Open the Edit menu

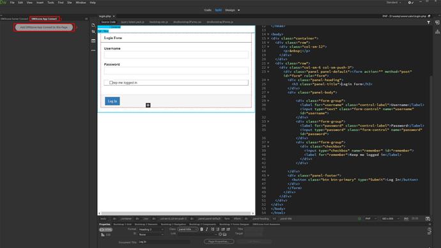pos(20,3)
